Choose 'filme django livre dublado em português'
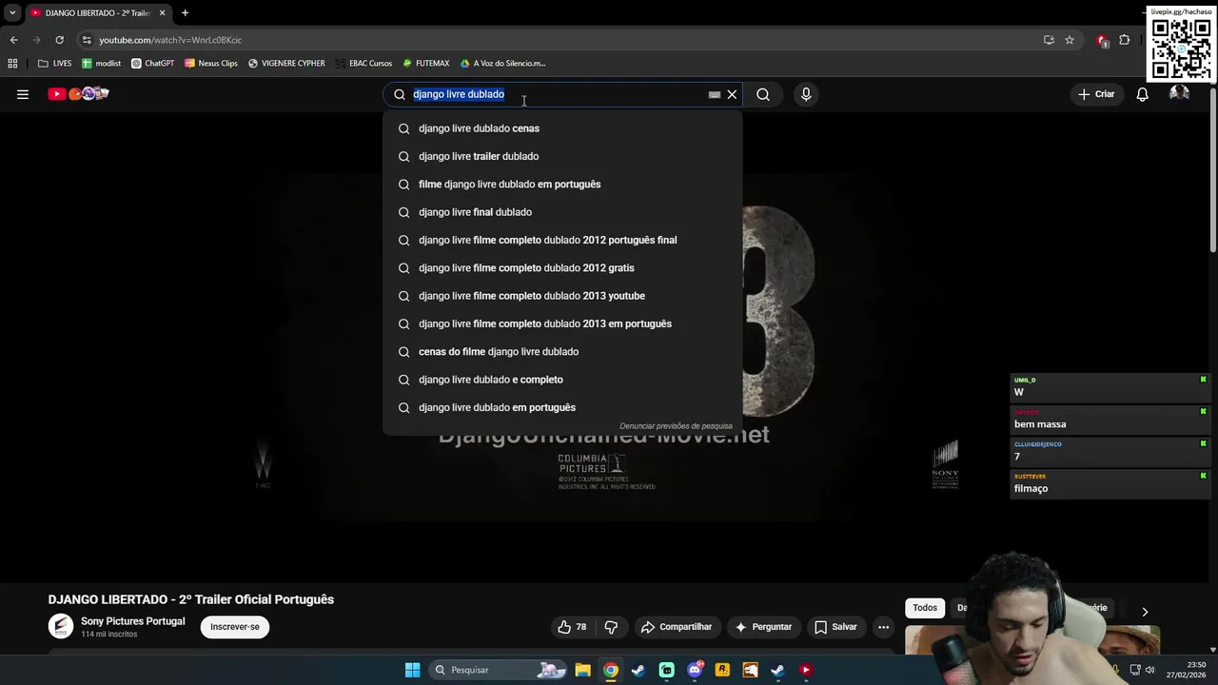Viewport: 1218px width, 685px height. (x=562, y=184)
